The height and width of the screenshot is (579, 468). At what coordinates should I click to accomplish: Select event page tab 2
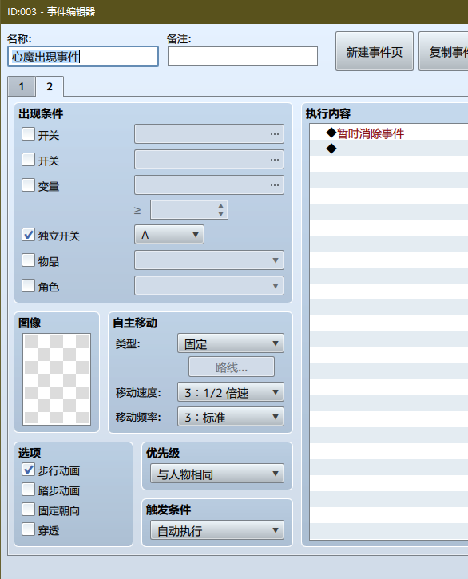(x=50, y=86)
